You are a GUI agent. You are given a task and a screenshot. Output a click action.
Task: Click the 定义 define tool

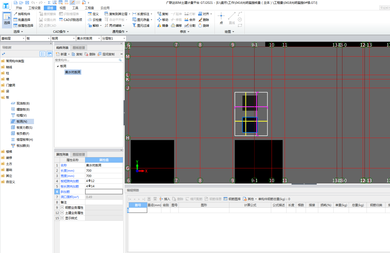[93, 14]
